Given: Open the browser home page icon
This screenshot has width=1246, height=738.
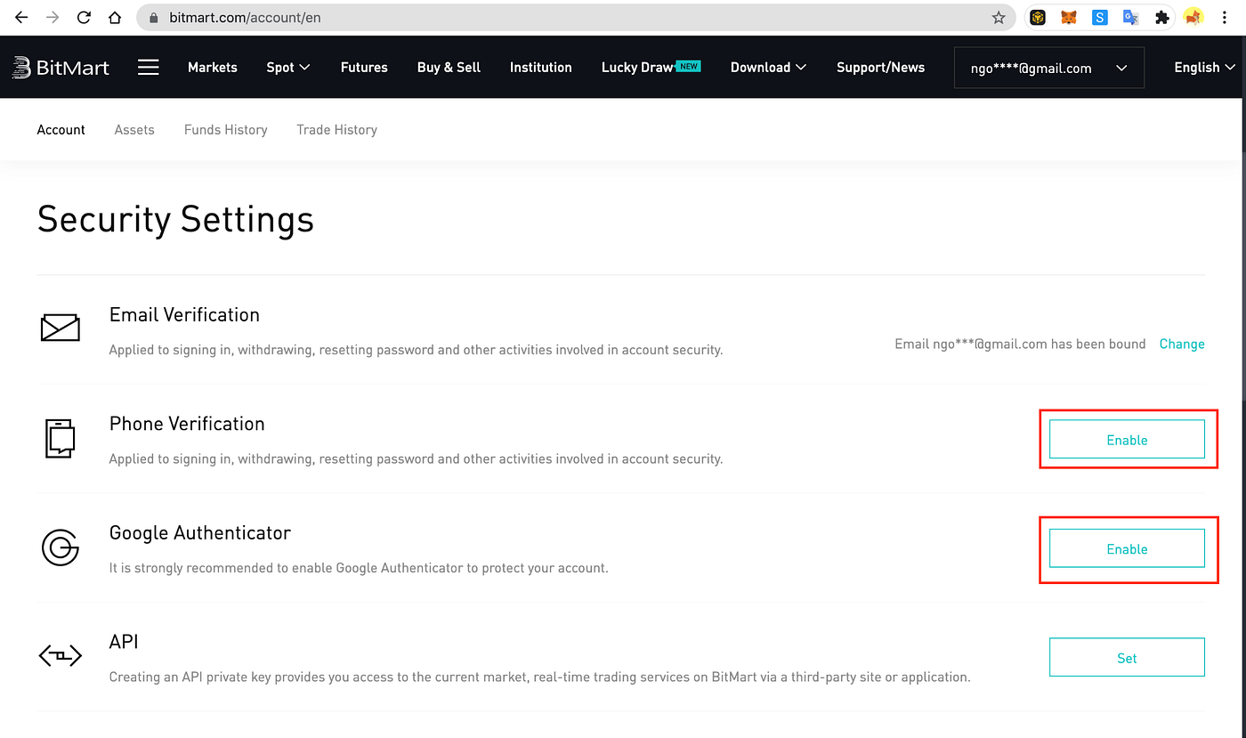Looking at the screenshot, I should pyautogui.click(x=114, y=17).
